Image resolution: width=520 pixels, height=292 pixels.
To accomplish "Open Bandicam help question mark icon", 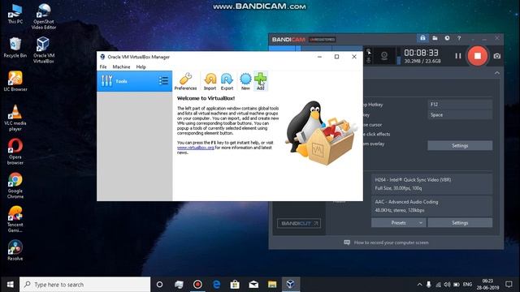I will click(x=459, y=38).
